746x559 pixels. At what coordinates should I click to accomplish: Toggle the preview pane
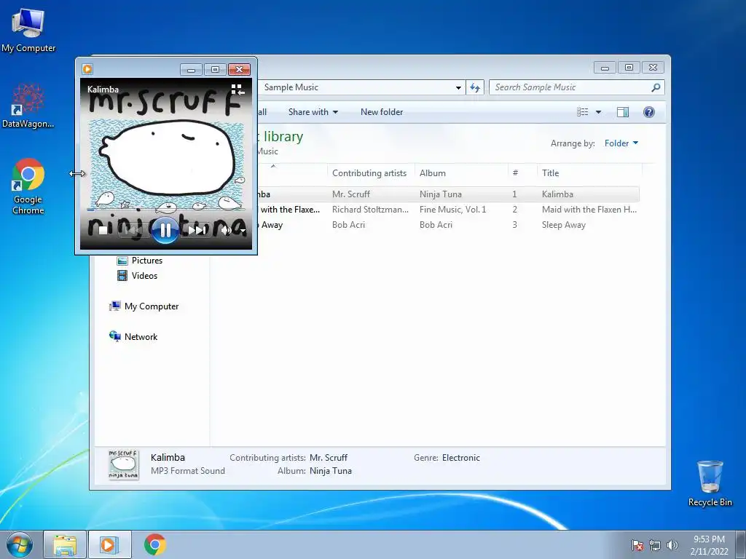(622, 112)
